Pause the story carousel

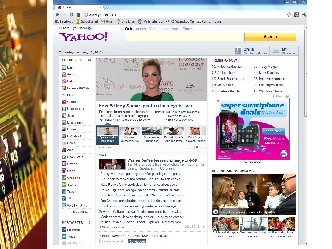coord(197,148)
